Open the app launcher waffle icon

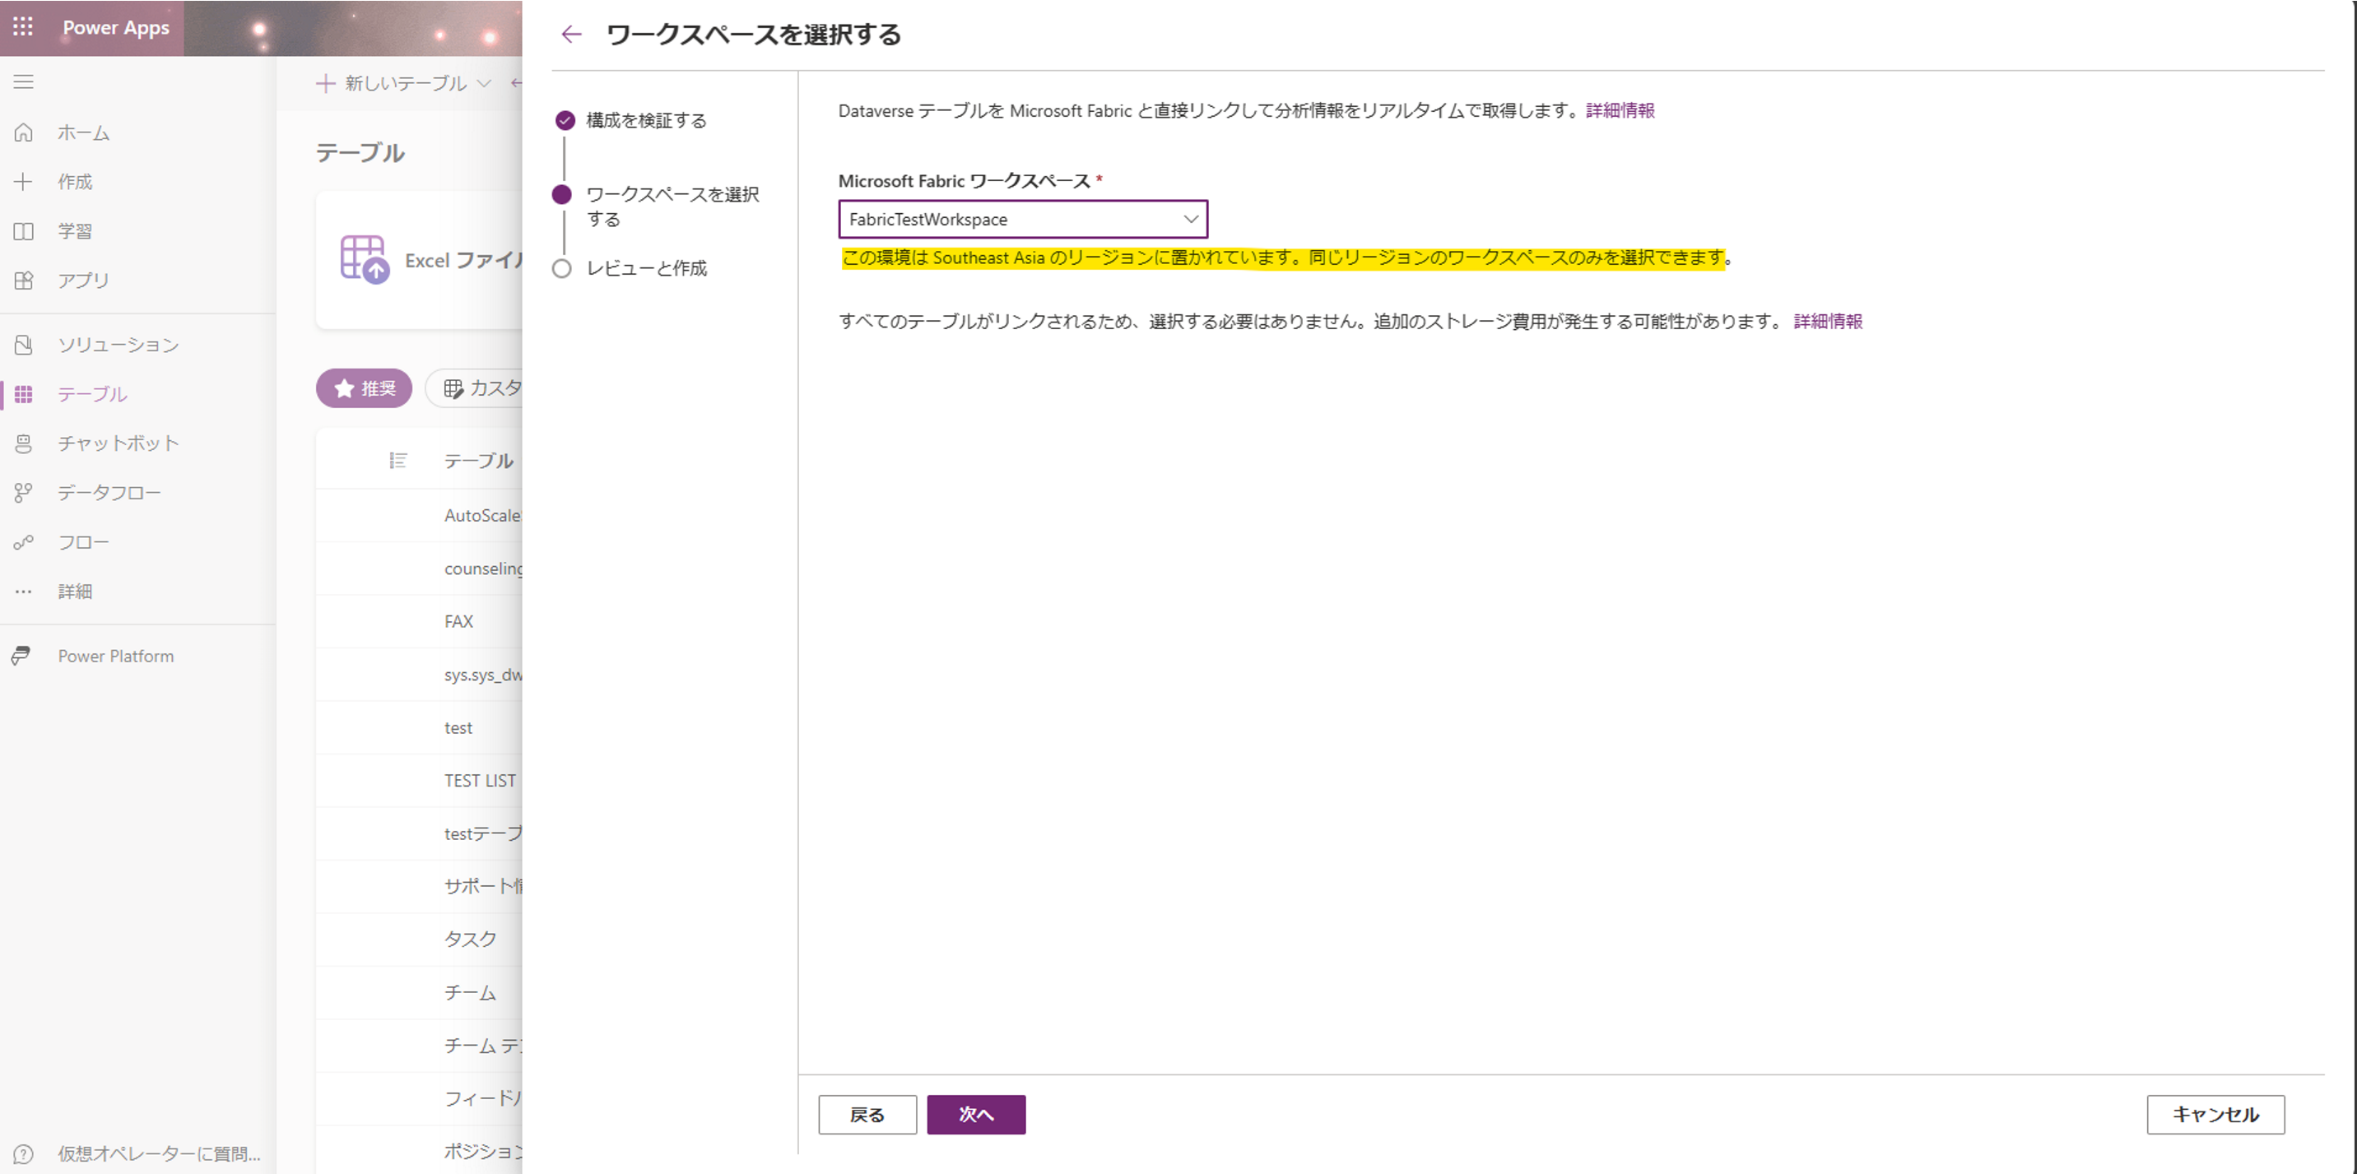coord(23,26)
